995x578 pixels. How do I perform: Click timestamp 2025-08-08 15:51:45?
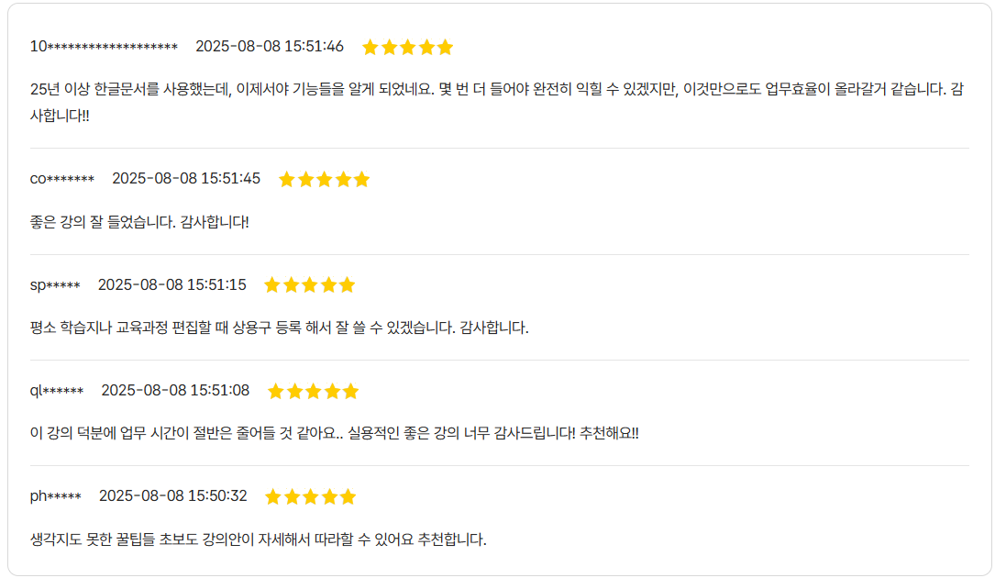tap(186, 179)
